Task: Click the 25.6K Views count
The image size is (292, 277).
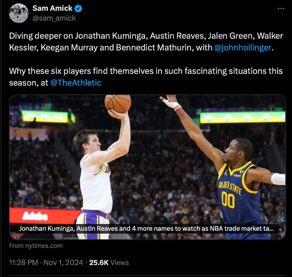Action: pos(109,263)
